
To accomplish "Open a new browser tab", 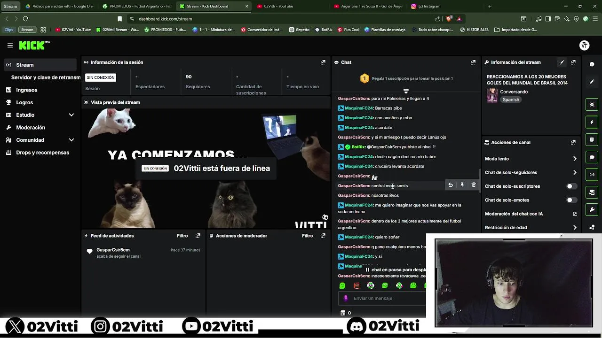I will point(489,6).
